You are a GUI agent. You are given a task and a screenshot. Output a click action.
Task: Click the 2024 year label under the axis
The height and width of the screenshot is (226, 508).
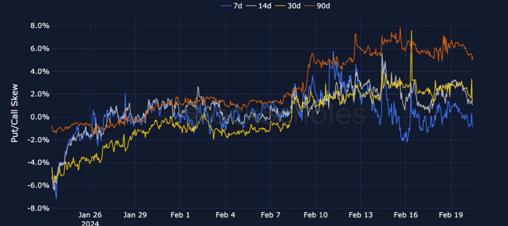(x=90, y=223)
